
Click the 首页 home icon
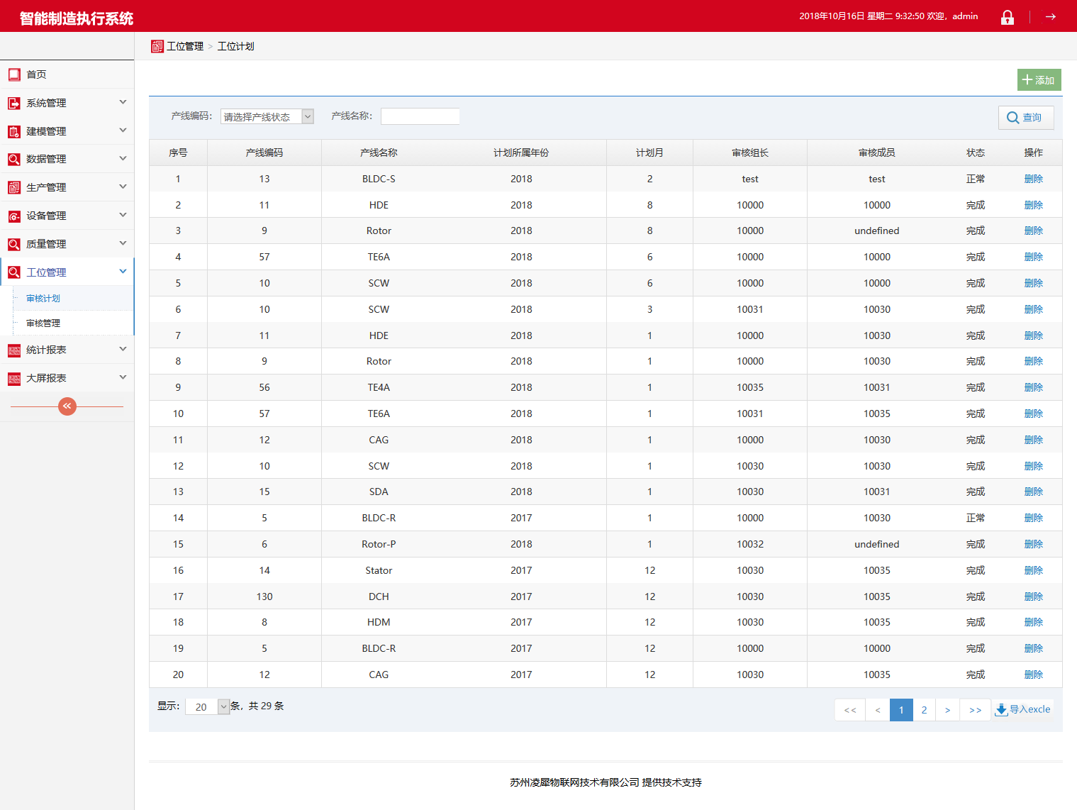coord(14,74)
